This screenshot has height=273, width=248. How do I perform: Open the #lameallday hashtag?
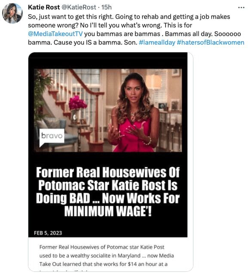(x=157, y=42)
